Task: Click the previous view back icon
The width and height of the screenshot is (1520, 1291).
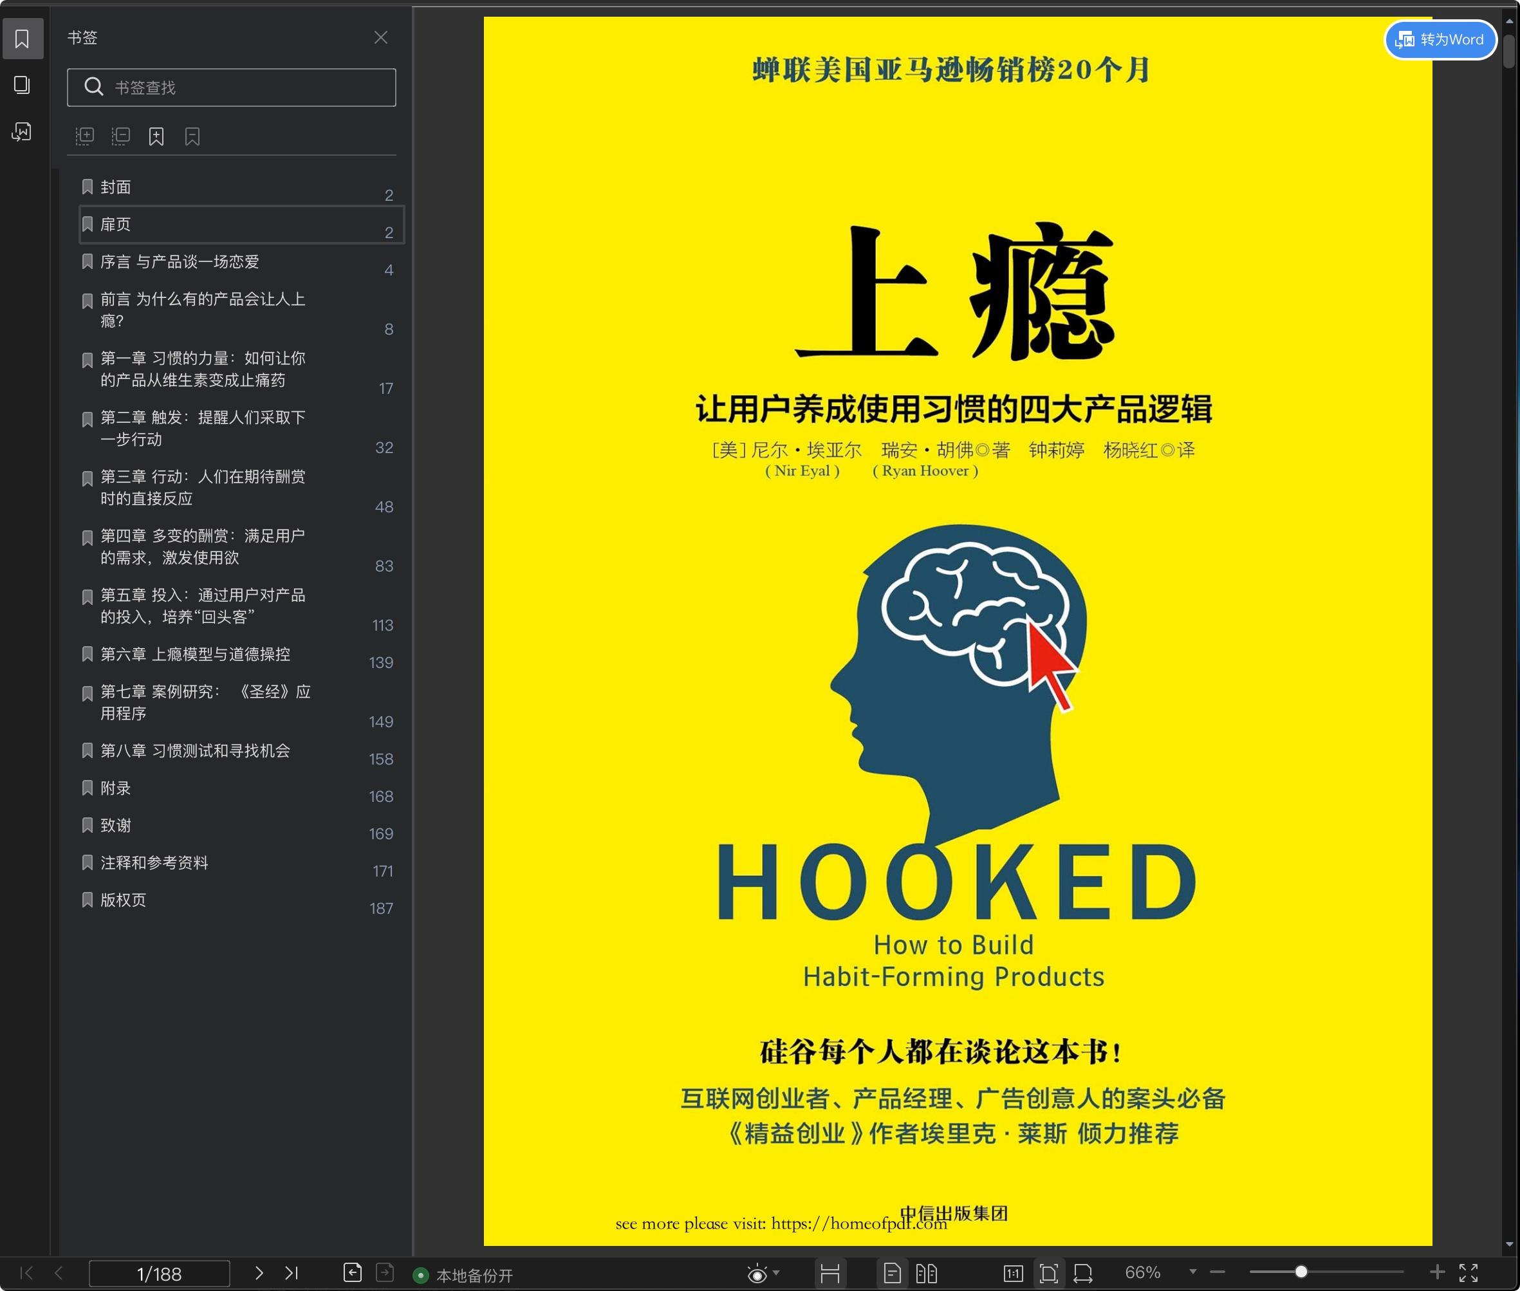Action: point(353,1273)
